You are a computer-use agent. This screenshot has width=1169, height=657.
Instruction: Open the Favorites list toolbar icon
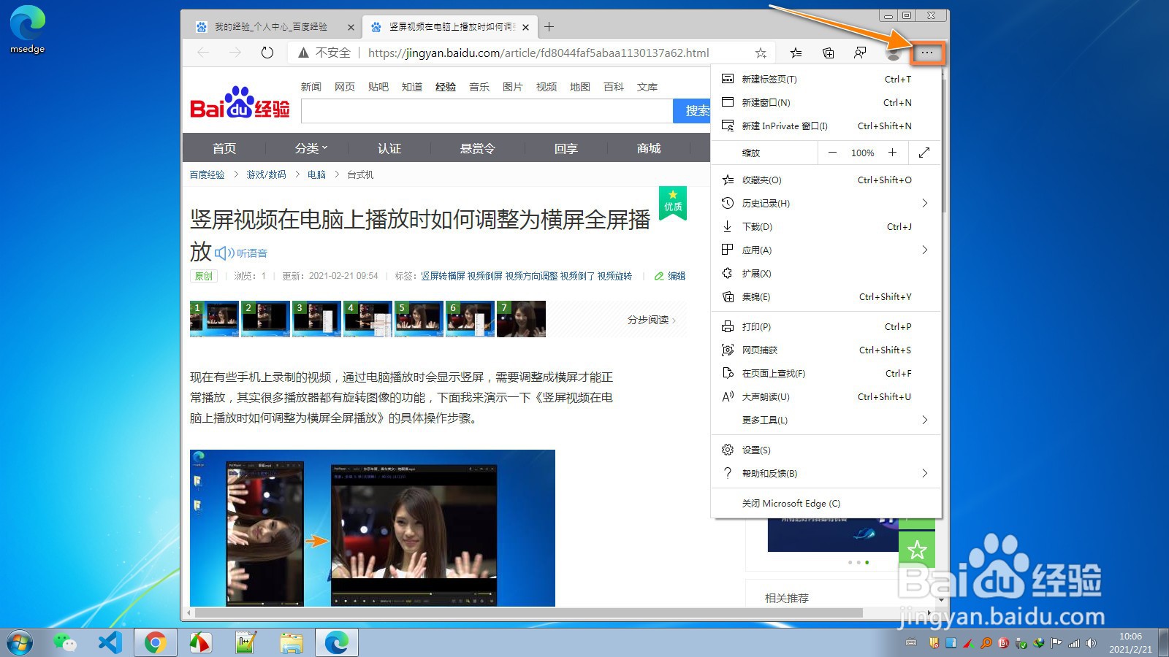coord(796,53)
